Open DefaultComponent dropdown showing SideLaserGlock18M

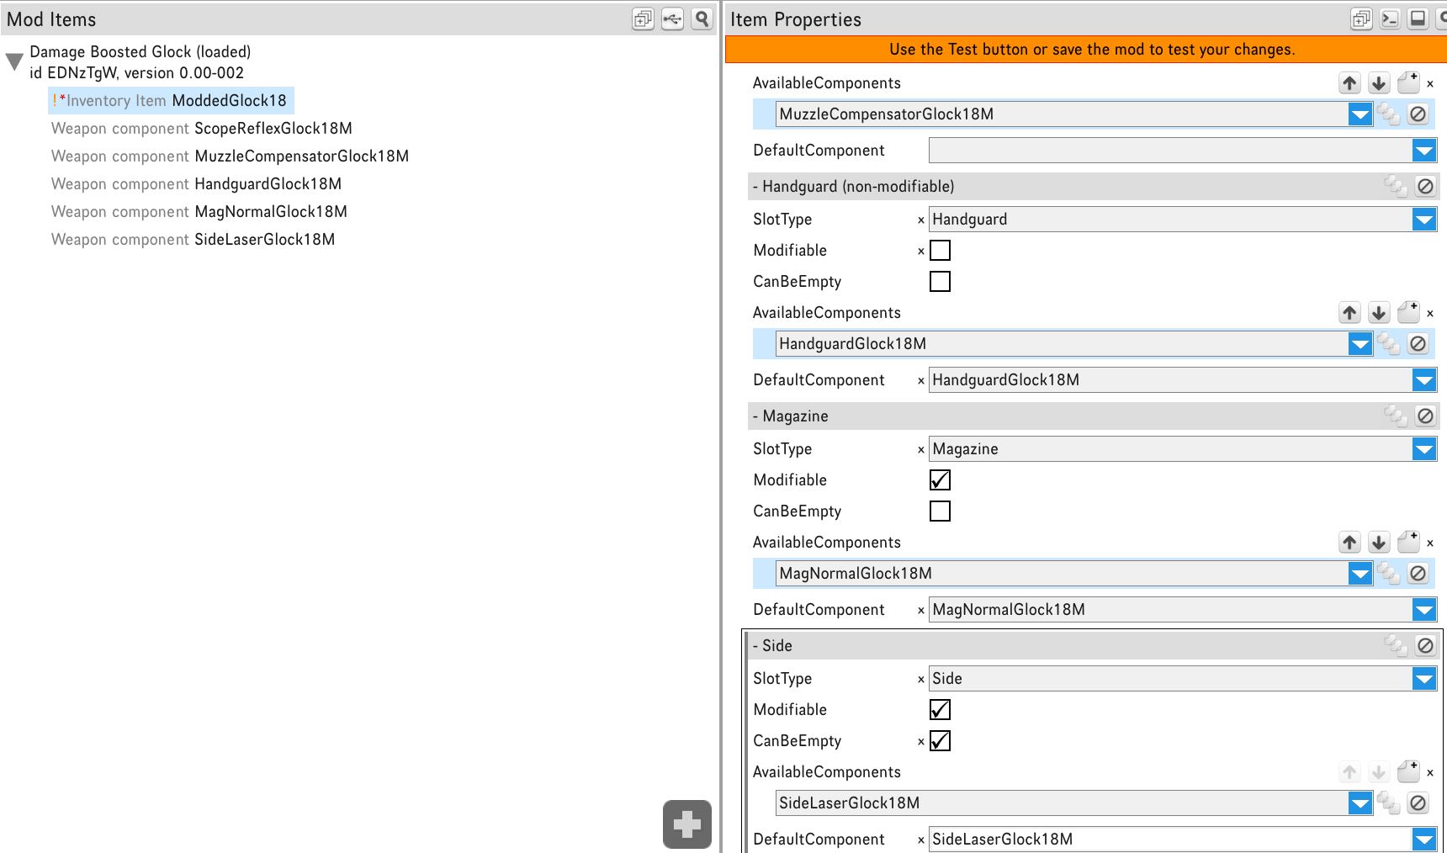coord(1424,840)
